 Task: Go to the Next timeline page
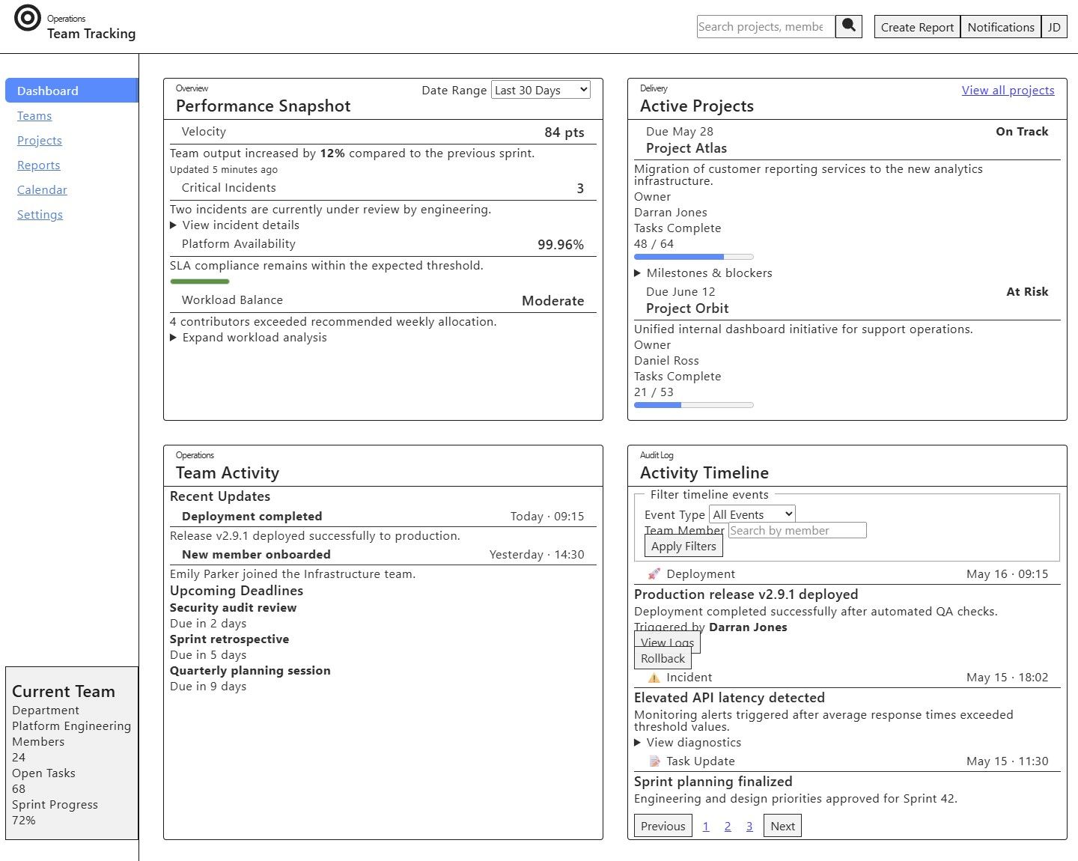[x=782, y=826]
